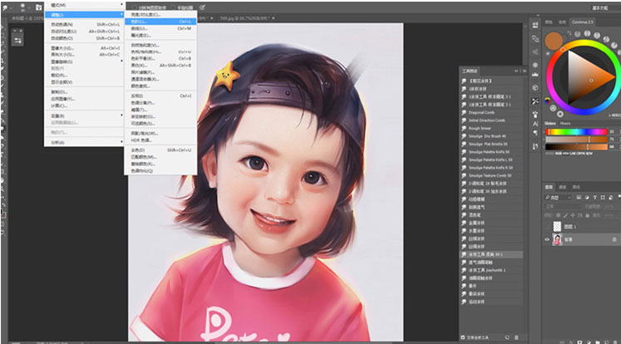Choose 图像大小 (Alt+Ctrl+I) menu item
This screenshot has height=344, width=621.
pos(84,48)
